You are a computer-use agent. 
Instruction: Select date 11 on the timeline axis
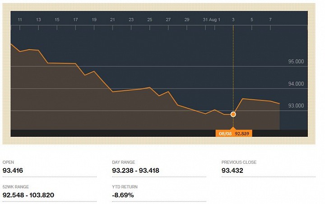tap(20, 20)
